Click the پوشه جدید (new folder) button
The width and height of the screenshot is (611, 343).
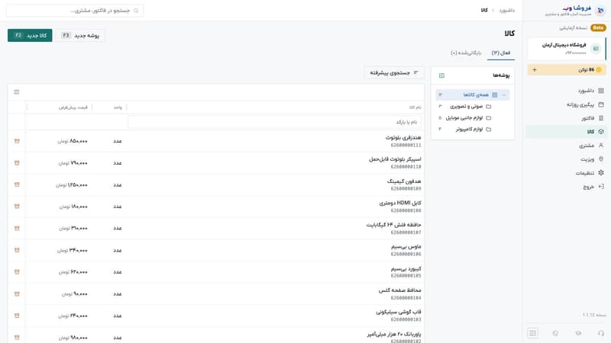click(x=80, y=35)
